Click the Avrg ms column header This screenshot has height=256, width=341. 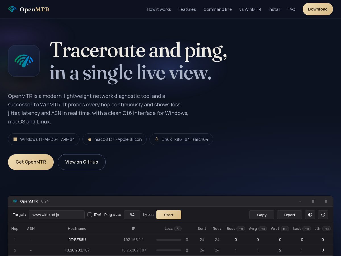[x=258, y=229]
